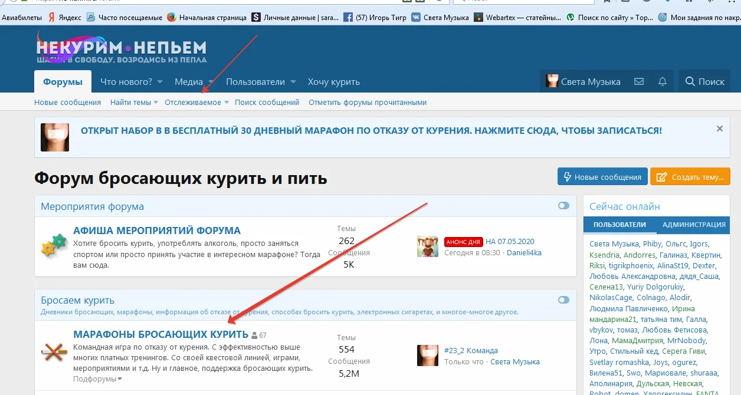741x395 pixels.
Task: Click the НЕКУРИМ-НЕПЬЕМ site logo
Action: [x=122, y=49]
